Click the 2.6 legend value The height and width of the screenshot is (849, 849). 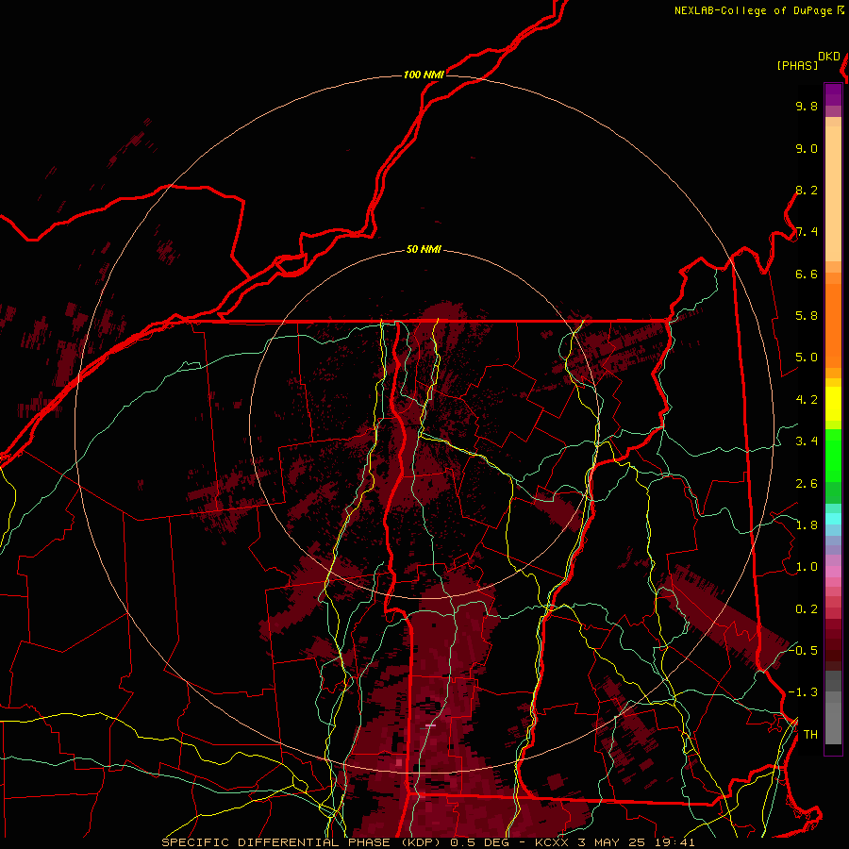(x=807, y=484)
